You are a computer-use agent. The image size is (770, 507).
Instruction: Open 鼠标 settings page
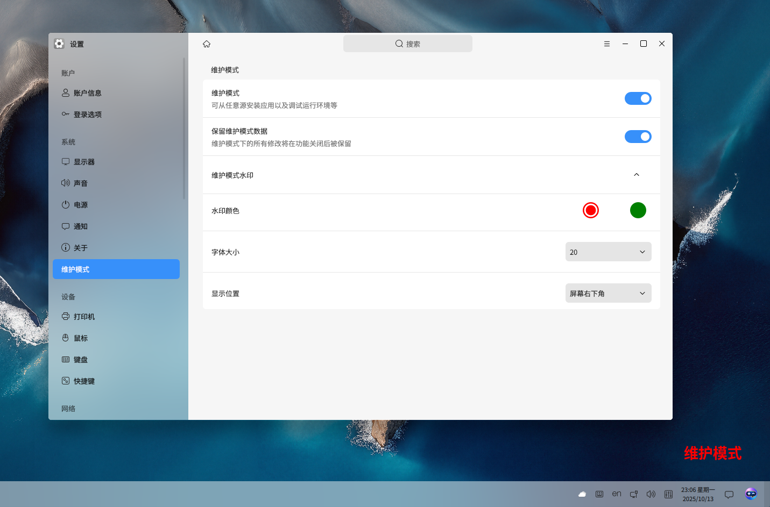pos(116,338)
